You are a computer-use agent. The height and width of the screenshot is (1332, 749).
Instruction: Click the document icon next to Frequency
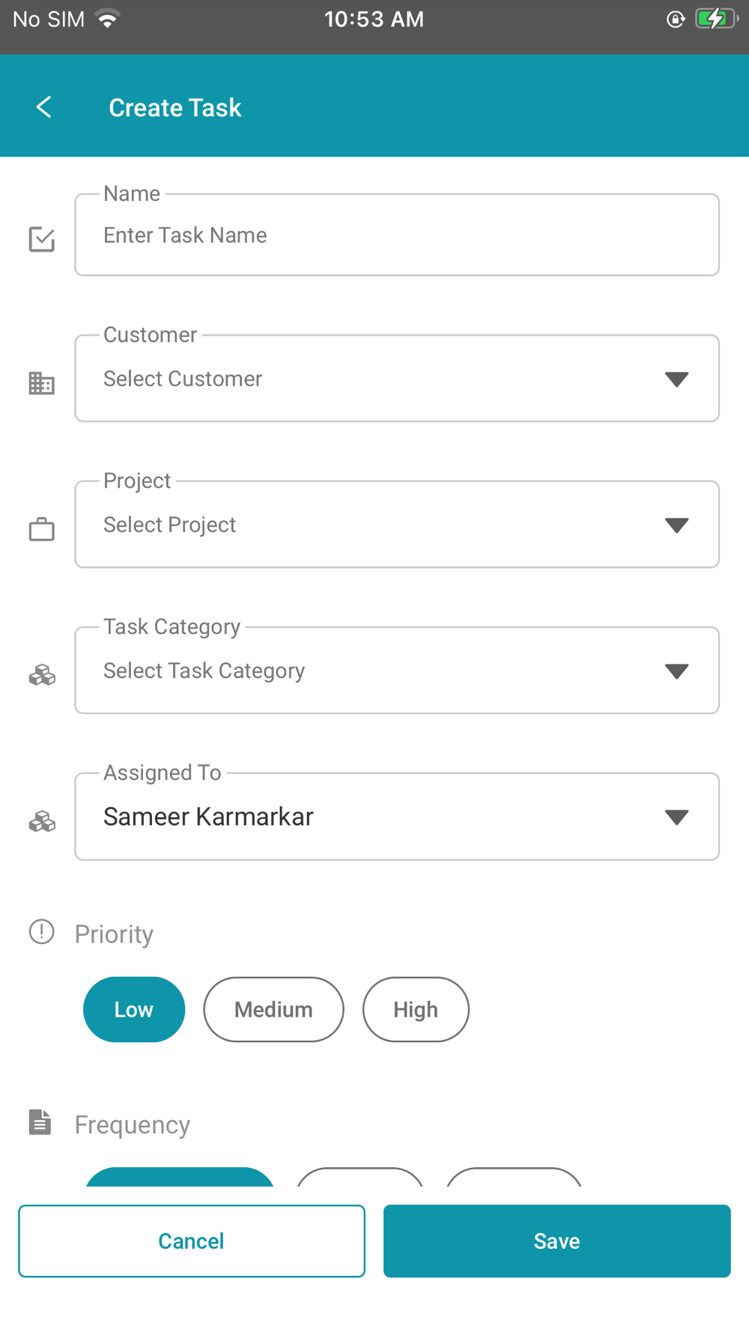click(x=40, y=1122)
